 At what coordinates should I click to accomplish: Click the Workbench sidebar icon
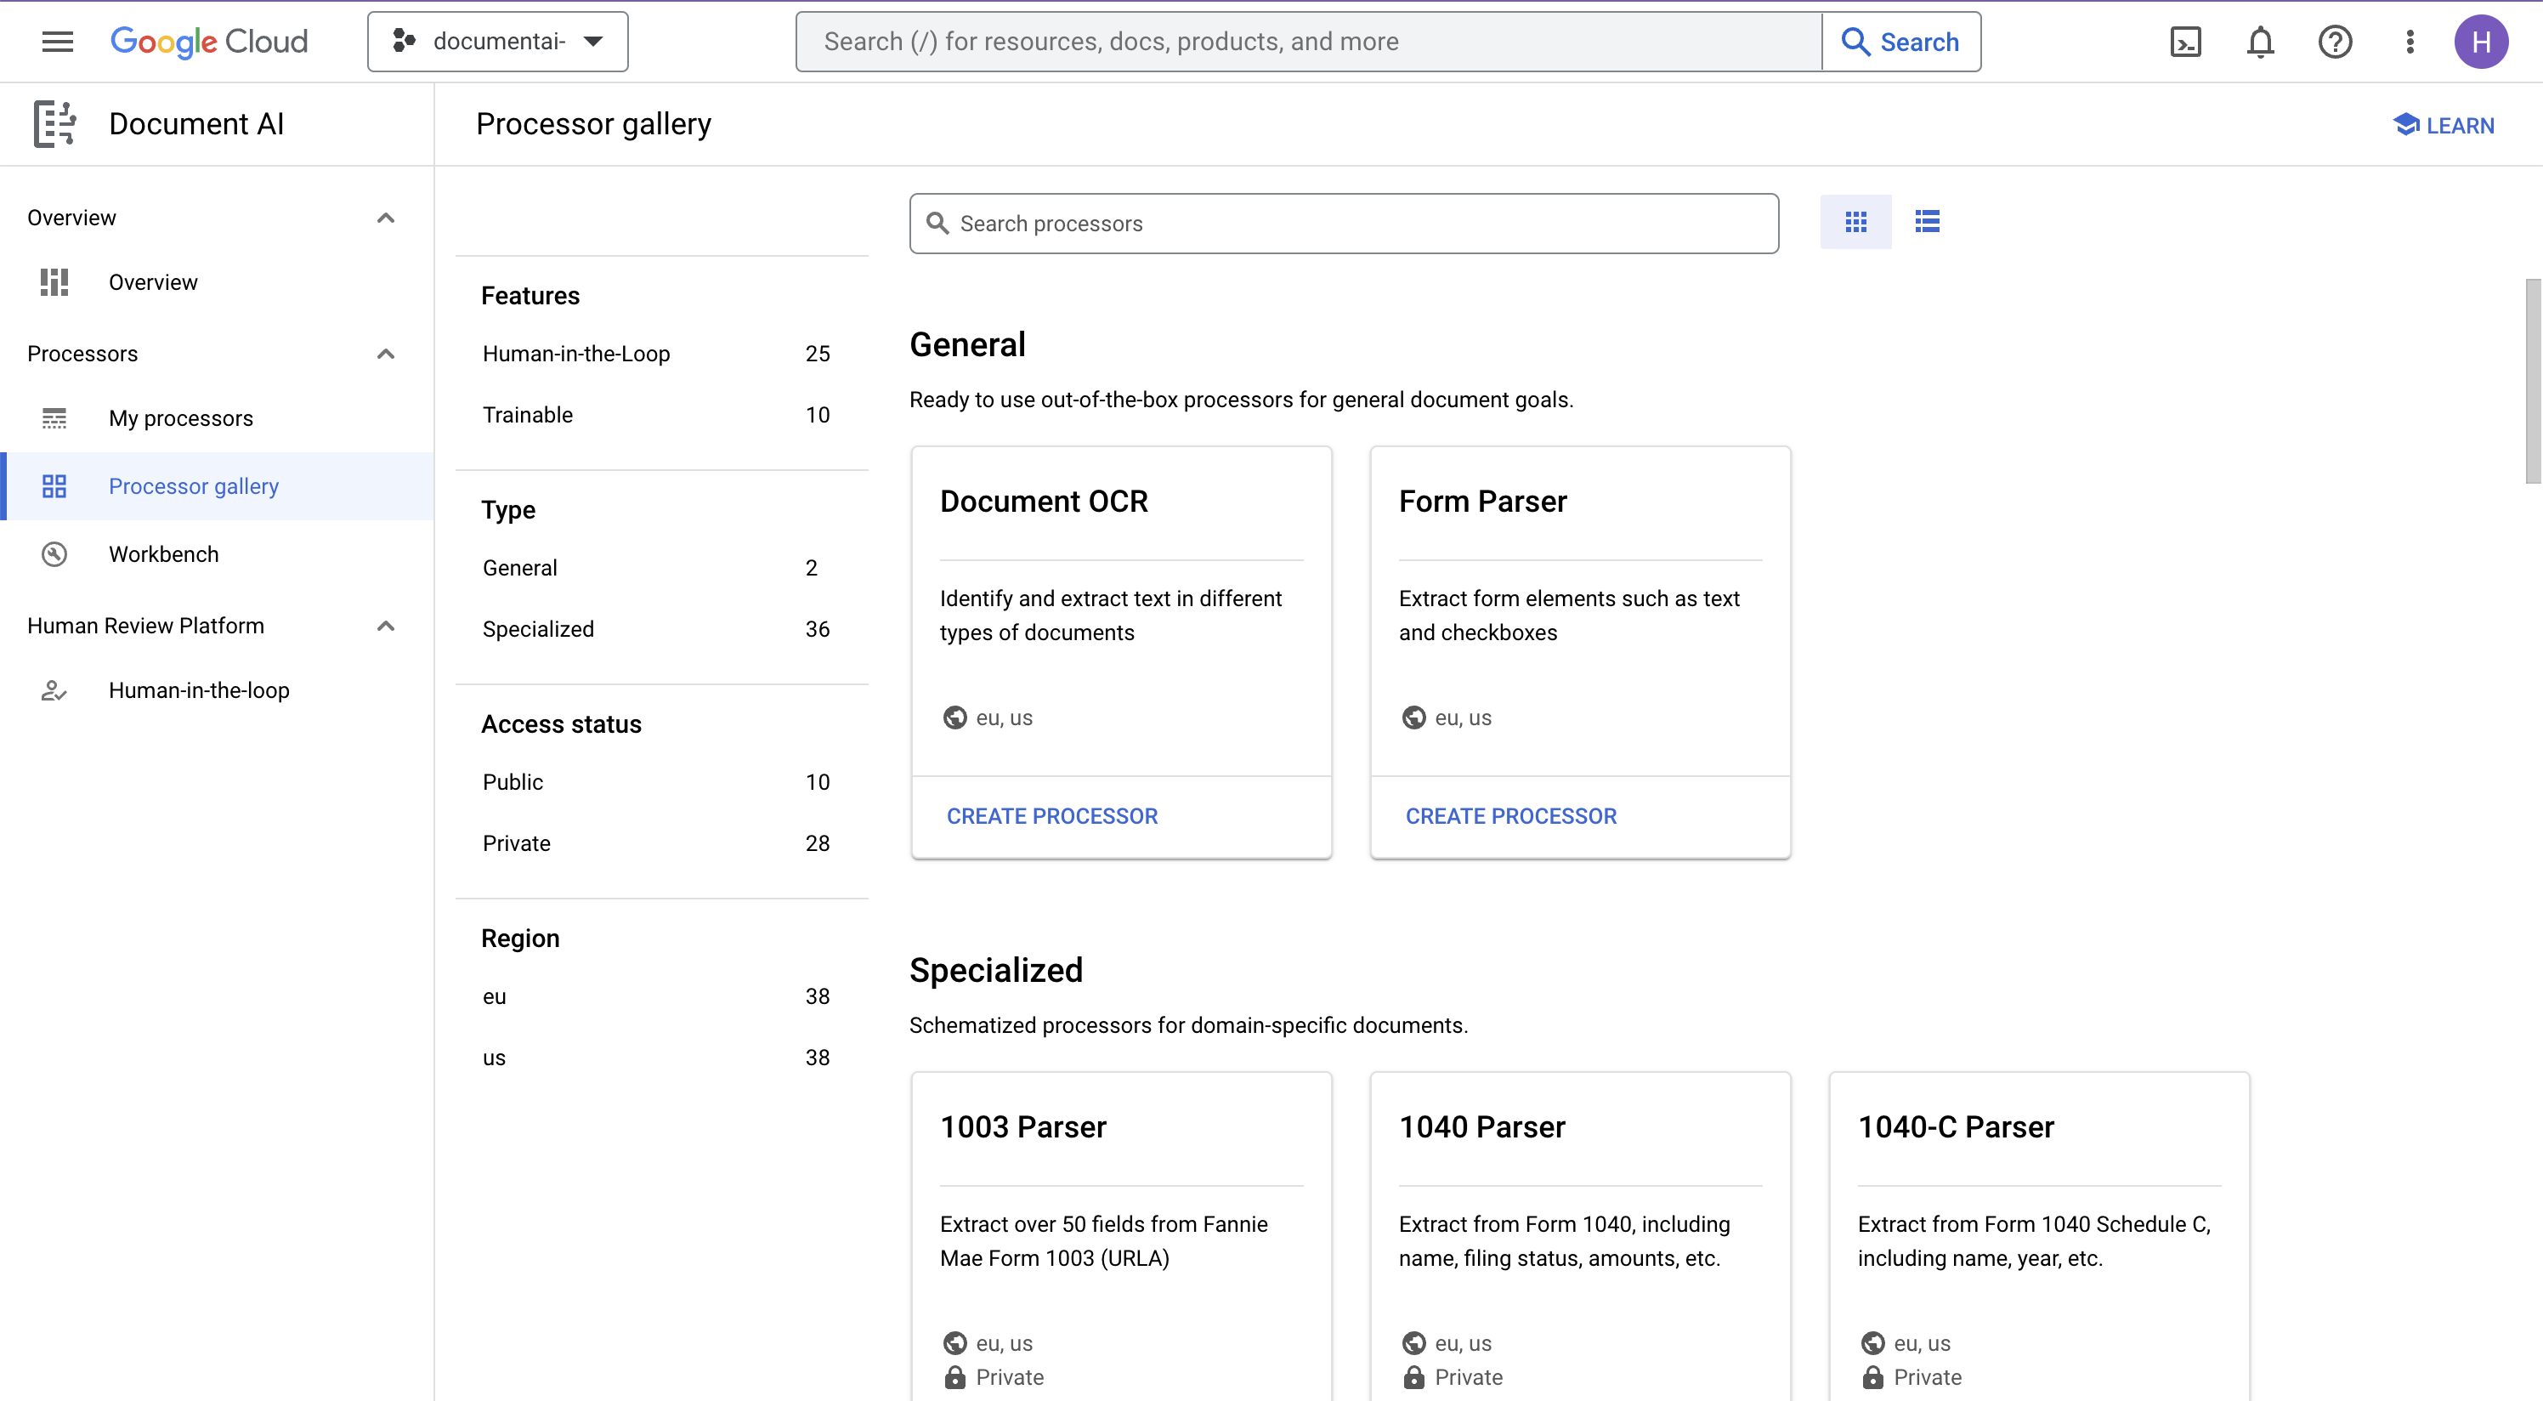[54, 553]
